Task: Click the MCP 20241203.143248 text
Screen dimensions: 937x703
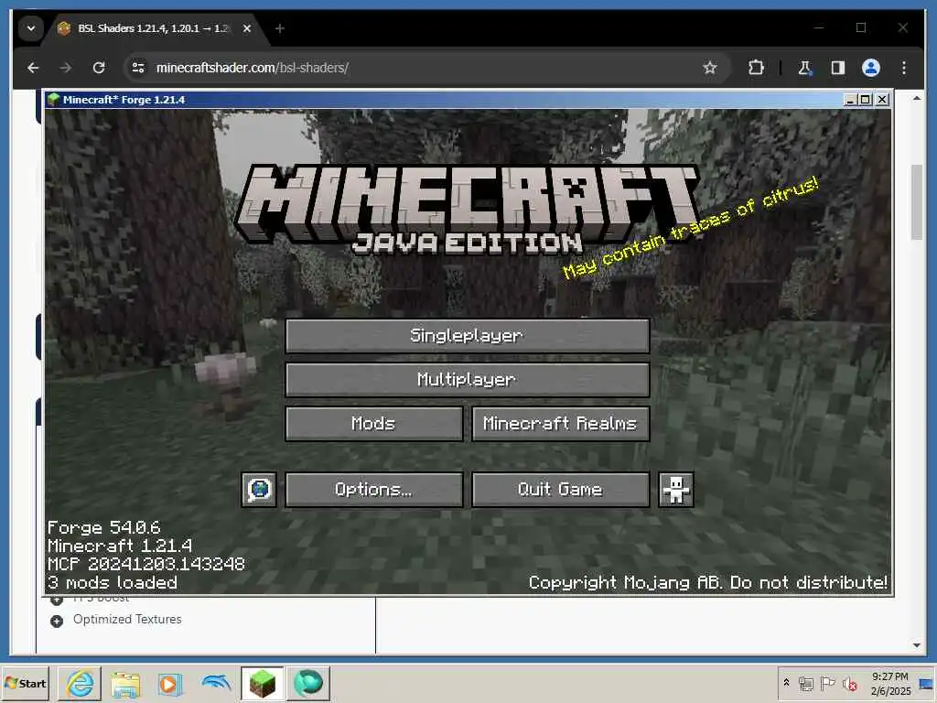Action: pyautogui.click(x=145, y=564)
